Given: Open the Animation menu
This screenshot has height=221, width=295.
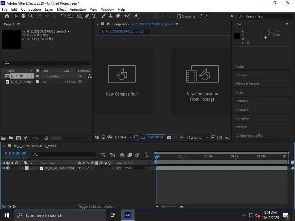Looking at the screenshot, I should point(78,9).
